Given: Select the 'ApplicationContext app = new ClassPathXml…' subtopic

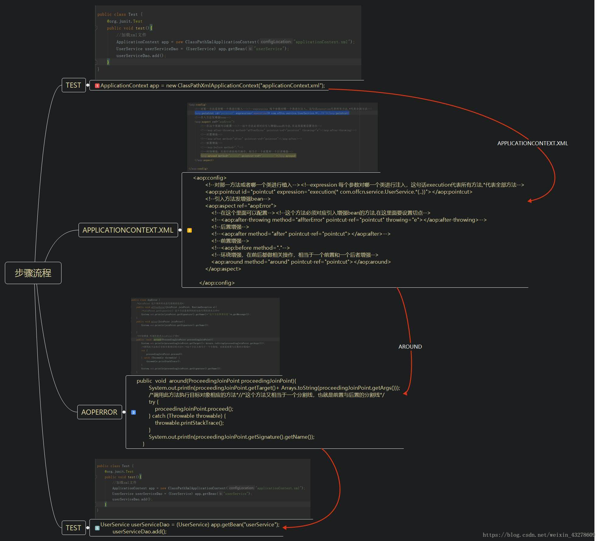Looking at the screenshot, I should point(212,86).
